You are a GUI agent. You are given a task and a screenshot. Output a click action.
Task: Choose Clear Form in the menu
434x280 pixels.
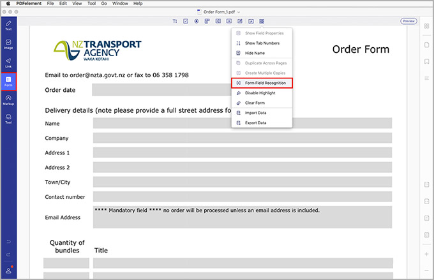point(262,103)
